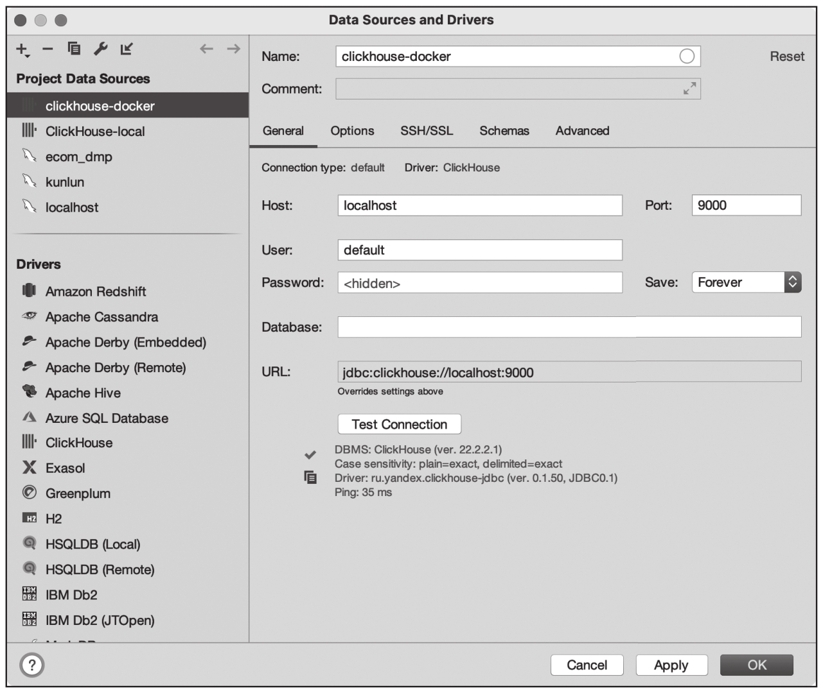Focus the Database input field
Screen dimensions: 823x693
click(569, 327)
